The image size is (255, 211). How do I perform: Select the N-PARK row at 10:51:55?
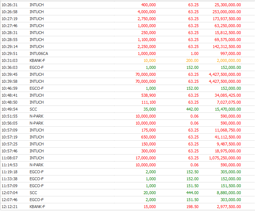(127, 116)
